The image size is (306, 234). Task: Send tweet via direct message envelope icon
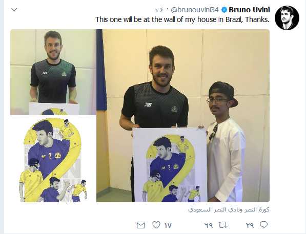click(140, 225)
